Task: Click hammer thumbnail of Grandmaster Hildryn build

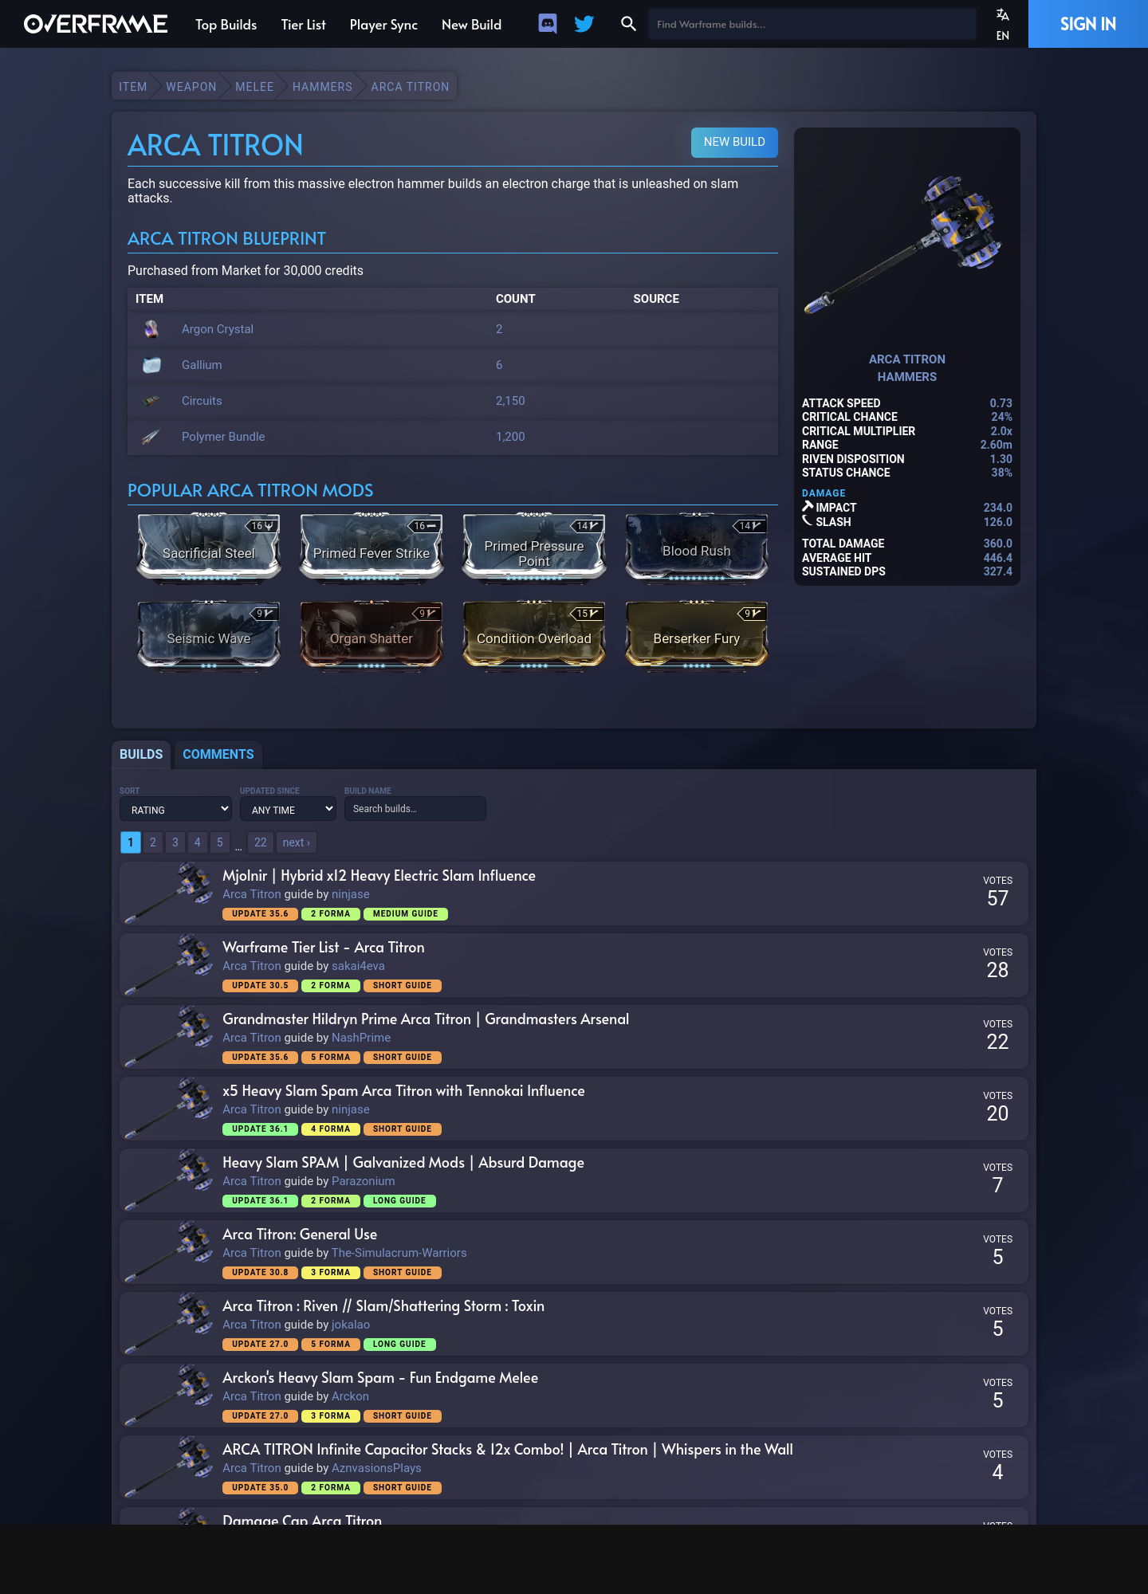Action: click(x=168, y=1037)
